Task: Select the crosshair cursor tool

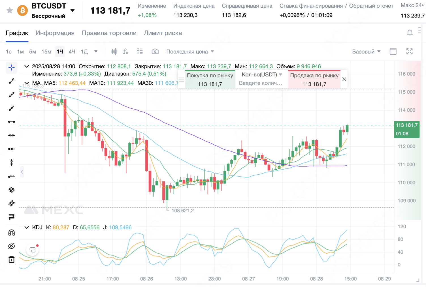Action: click(11, 67)
